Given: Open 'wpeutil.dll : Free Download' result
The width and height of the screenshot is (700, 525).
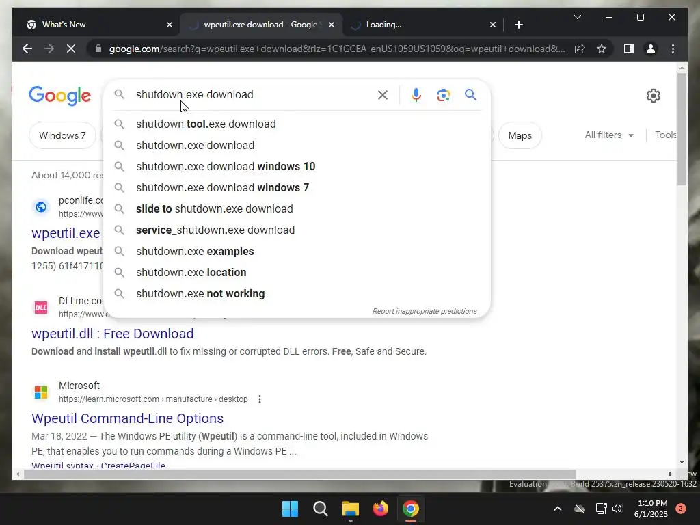Looking at the screenshot, I should (113, 334).
